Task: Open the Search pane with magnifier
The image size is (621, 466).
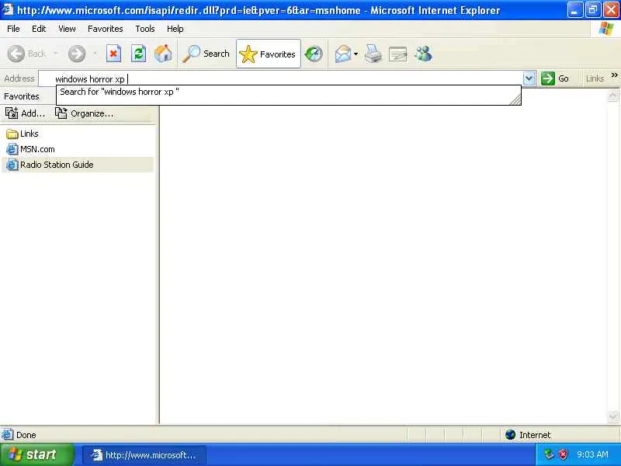Action: (x=206, y=54)
